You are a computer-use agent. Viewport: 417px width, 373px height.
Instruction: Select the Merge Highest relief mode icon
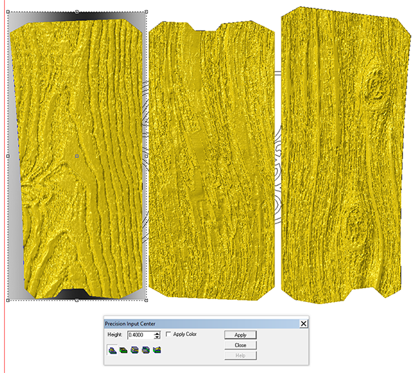(x=135, y=350)
